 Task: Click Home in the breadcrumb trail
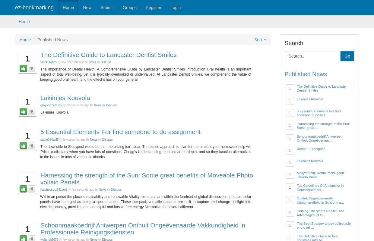25,40
